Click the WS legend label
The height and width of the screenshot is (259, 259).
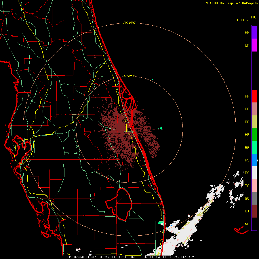pos(247,160)
